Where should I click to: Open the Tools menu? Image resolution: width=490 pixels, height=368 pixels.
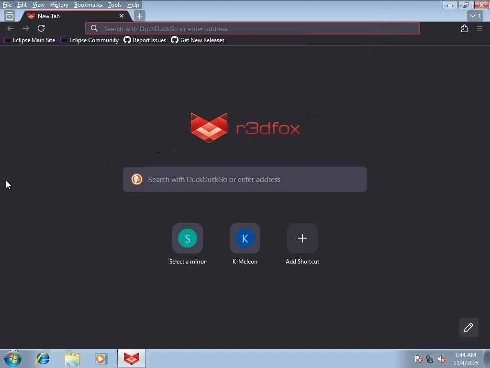click(115, 5)
